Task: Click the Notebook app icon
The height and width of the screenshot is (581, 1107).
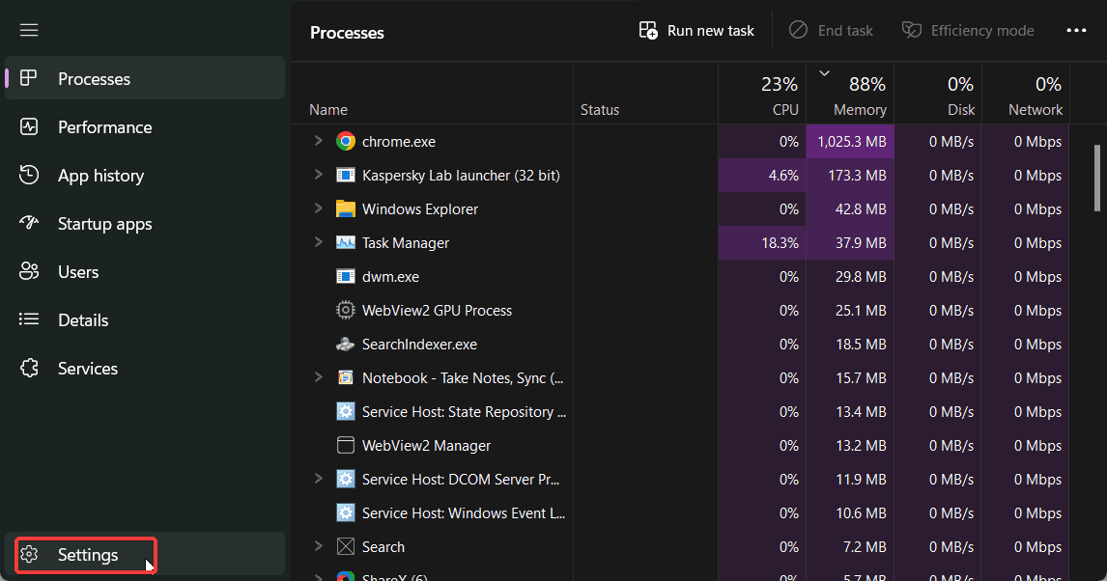Action: coord(345,378)
